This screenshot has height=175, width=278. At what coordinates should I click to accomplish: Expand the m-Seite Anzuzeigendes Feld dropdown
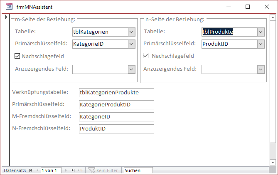pyautogui.click(x=131, y=69)
